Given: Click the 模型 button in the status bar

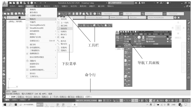Looking at the screenshot, I should [100, 100].
